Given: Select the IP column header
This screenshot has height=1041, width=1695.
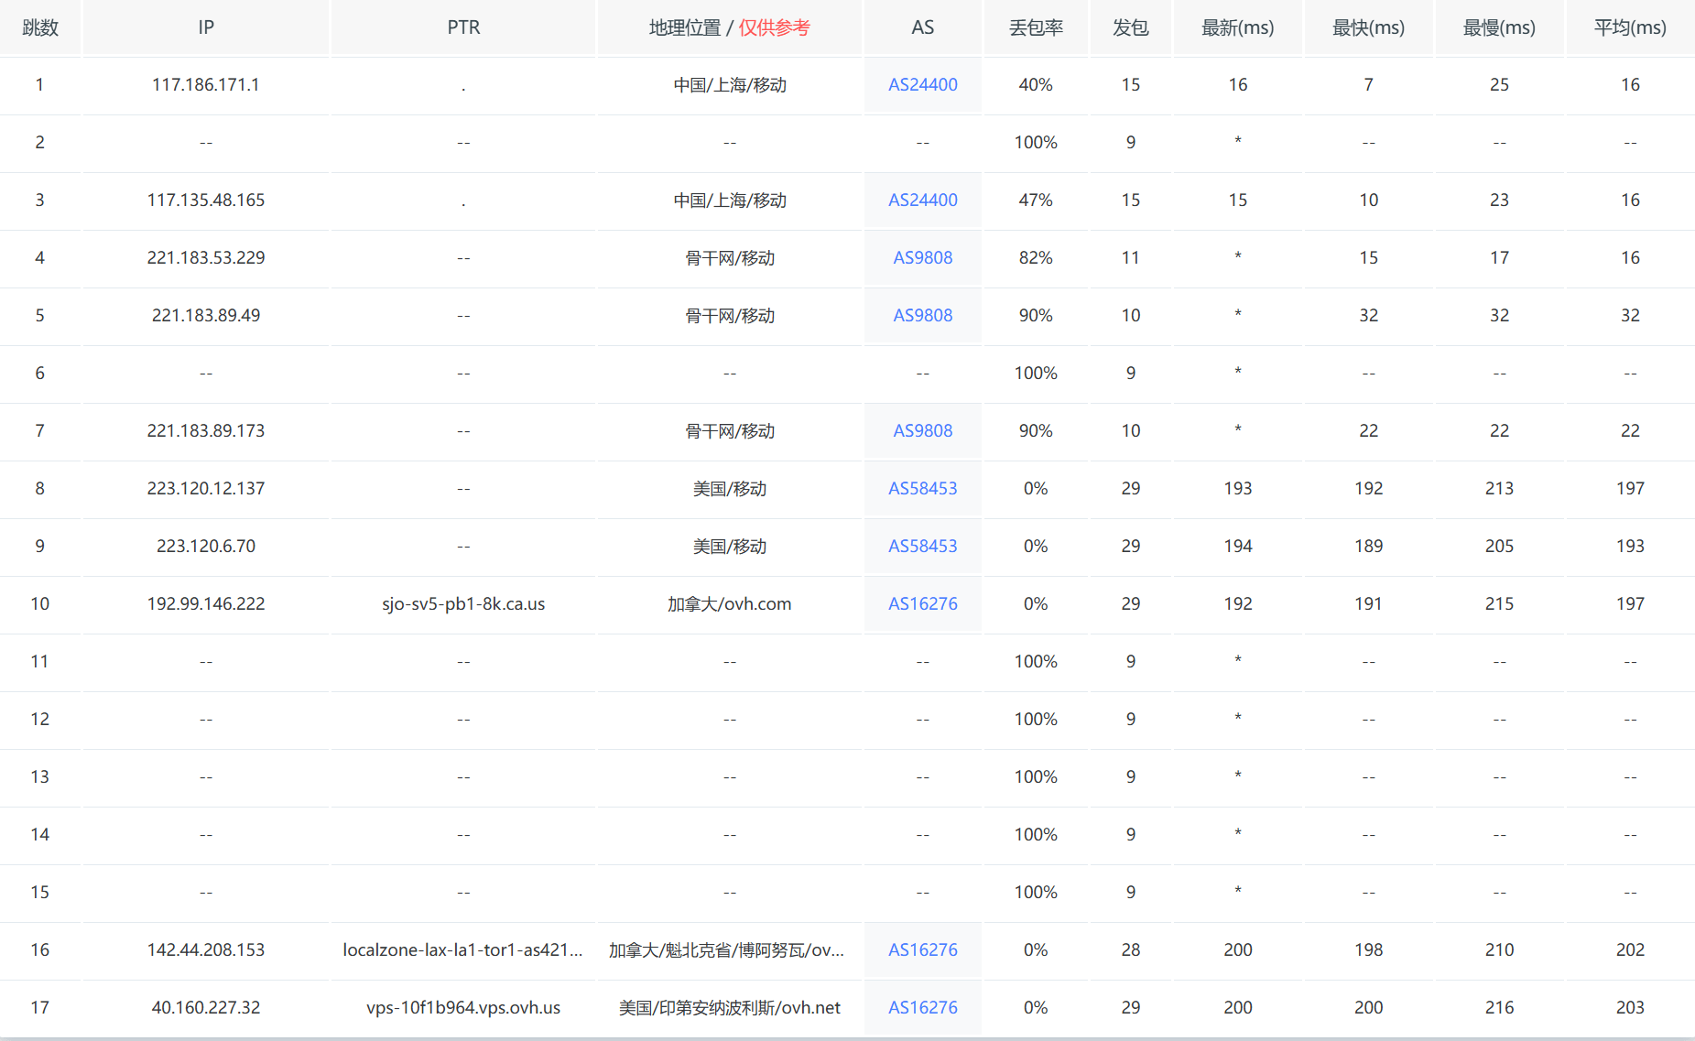Looking at the screenshot, I should coord(205,27).
